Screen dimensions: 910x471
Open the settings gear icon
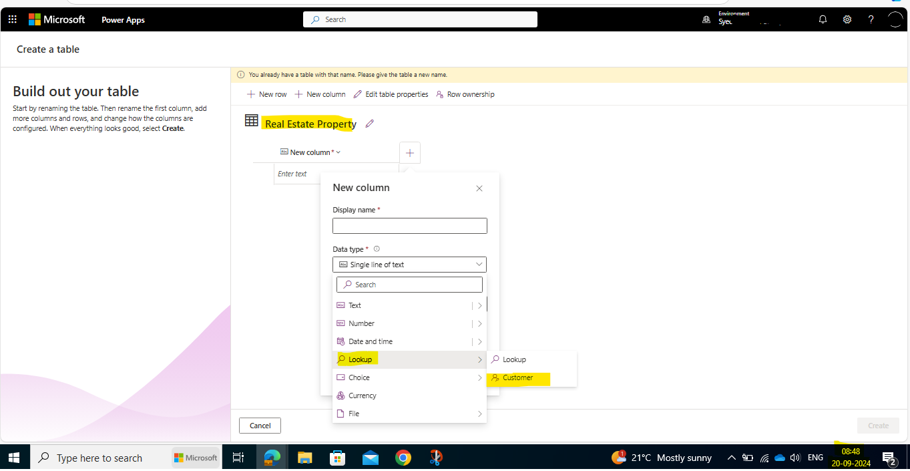[x=847, y=19]
